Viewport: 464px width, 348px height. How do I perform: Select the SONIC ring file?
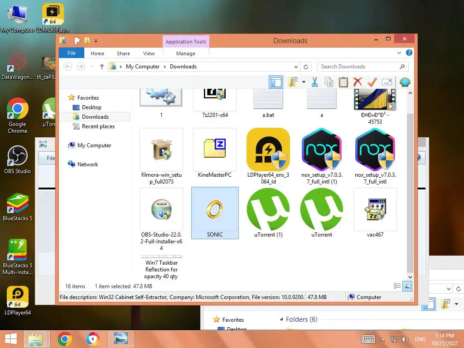coord(215,213)
